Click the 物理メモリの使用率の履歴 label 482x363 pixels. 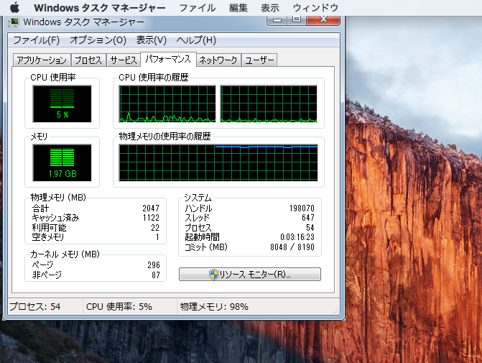pos(164,137)
